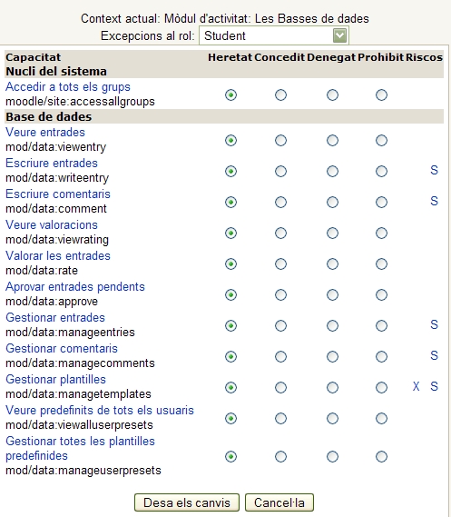This screenshot has width=451, height=517.
Task: Click the S risk icon for Gestionar plantilles
Action: [x=434, y=386]
